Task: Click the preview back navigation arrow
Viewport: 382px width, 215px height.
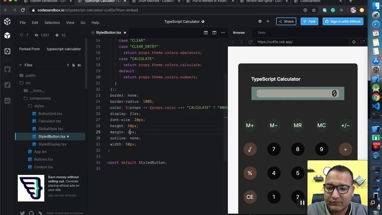Action: click(233, 42)
